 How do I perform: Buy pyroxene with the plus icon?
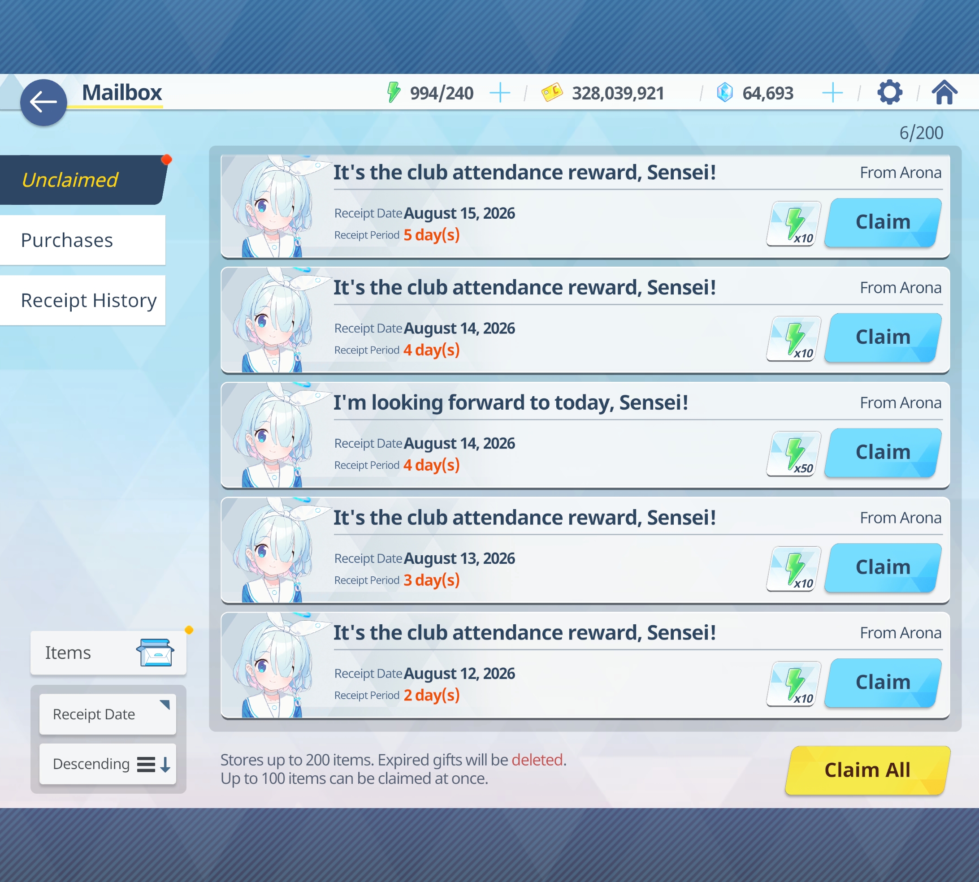[x=832, y=92]
